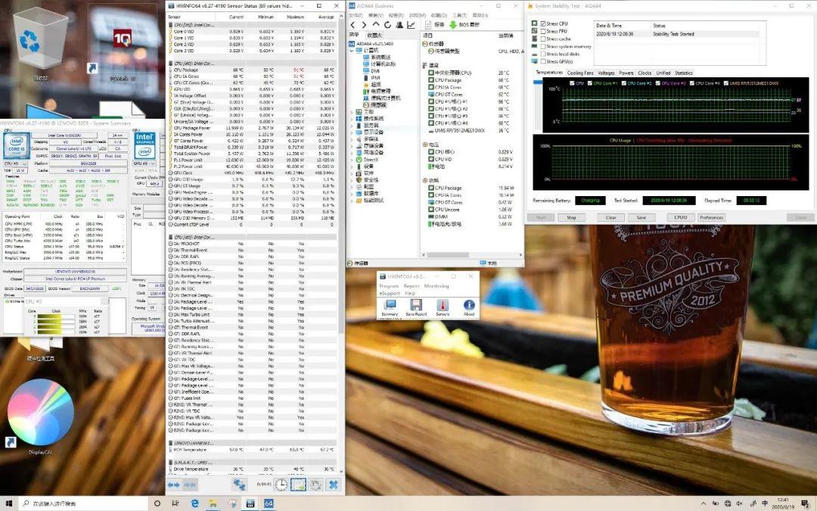Toggle the Stress CPU checkbox
Screen dimensions: 817x511
point(543,23)
